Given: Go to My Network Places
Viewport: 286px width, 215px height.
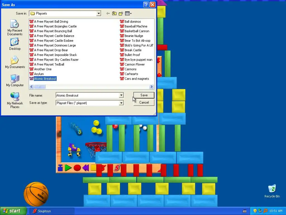Looking at the screenshot, I should 15,100.
